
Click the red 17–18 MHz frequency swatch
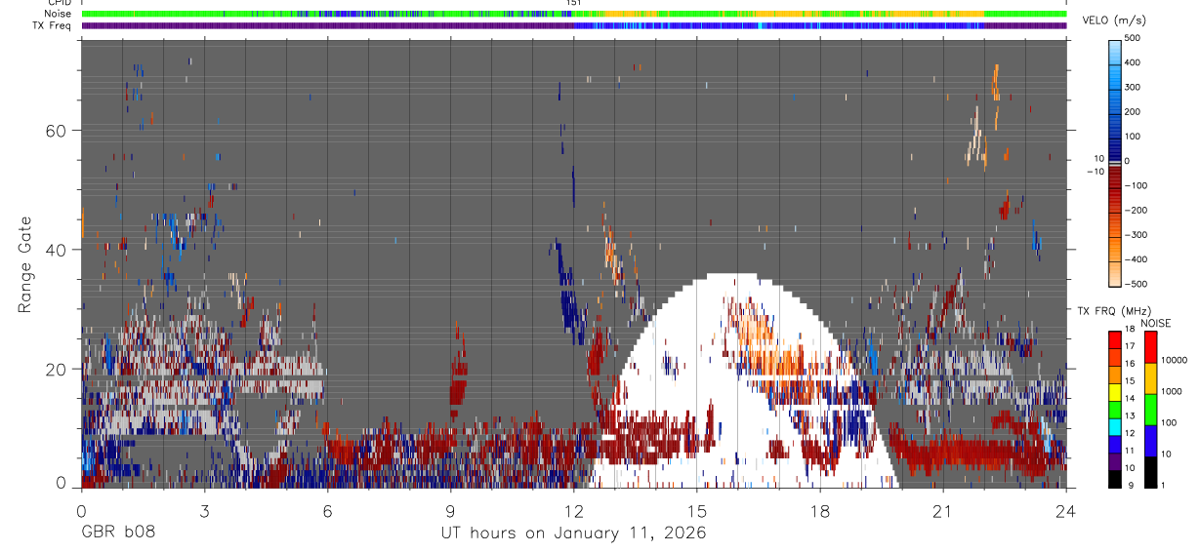point(1114,338)
